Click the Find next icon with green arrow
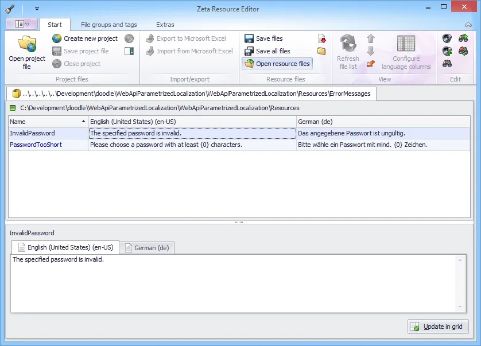The height and width of the screenshot is (346, 481). (x=464, y=38)
